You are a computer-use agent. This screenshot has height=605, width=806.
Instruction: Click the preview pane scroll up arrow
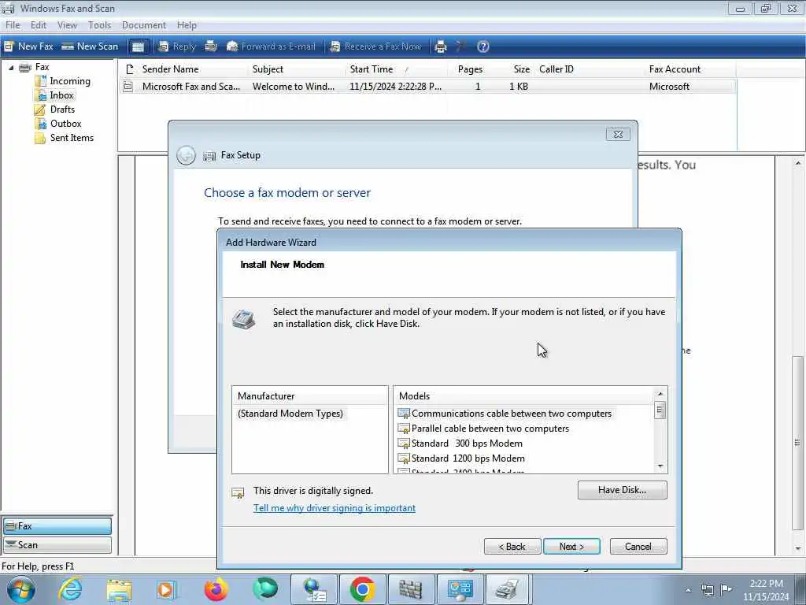[x=798, y=164]
